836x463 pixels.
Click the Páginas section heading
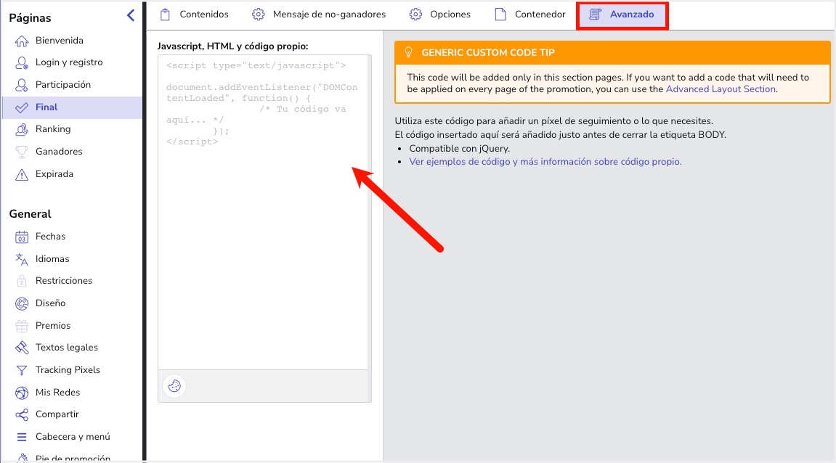30,18
